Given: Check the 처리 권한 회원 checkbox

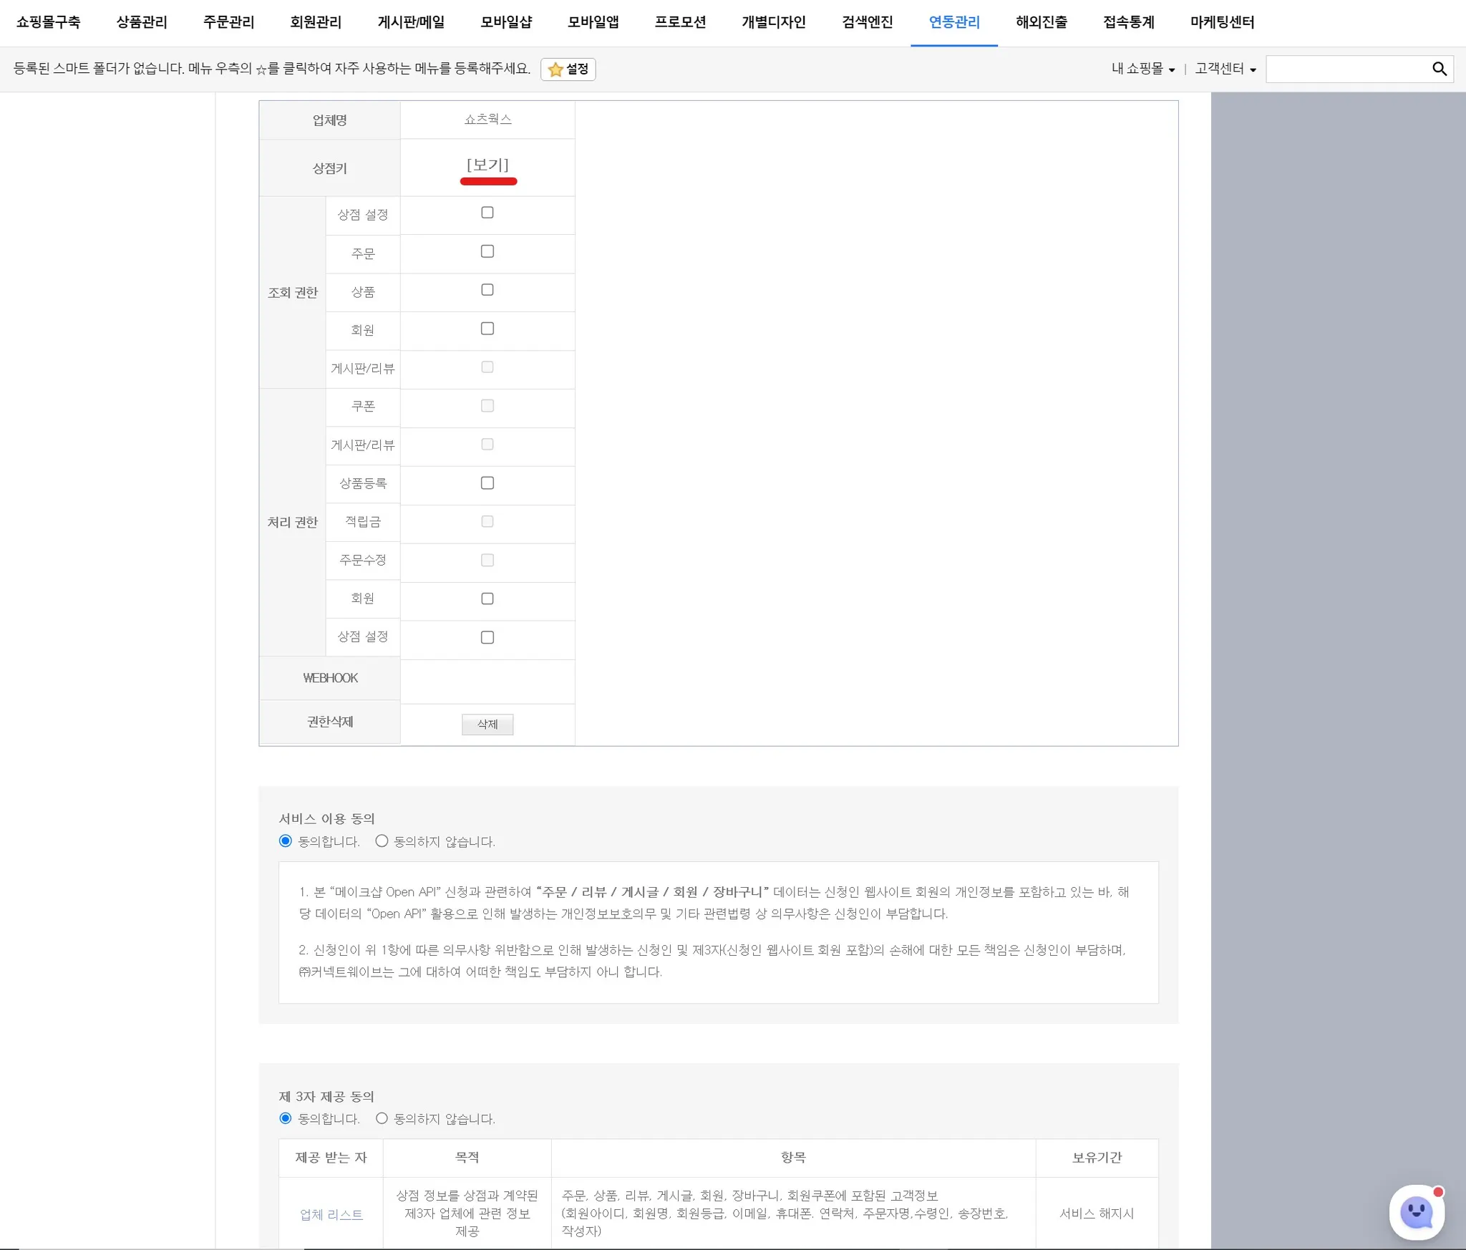Looking at the screenshot, I should pyautogui.click(x=487, y=599).
